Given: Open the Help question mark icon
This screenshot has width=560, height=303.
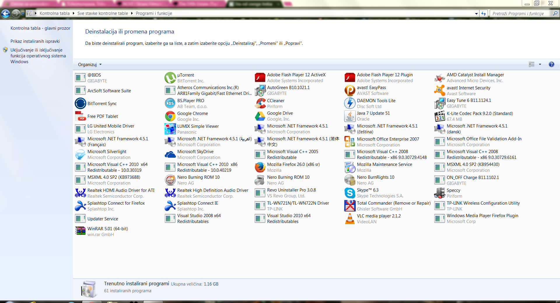Looking at the screenshot, I should (x=551, y=64).
